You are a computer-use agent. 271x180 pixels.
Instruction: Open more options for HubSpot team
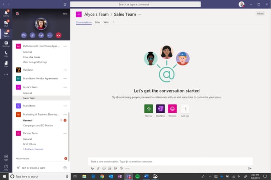[x=65, y=70]
